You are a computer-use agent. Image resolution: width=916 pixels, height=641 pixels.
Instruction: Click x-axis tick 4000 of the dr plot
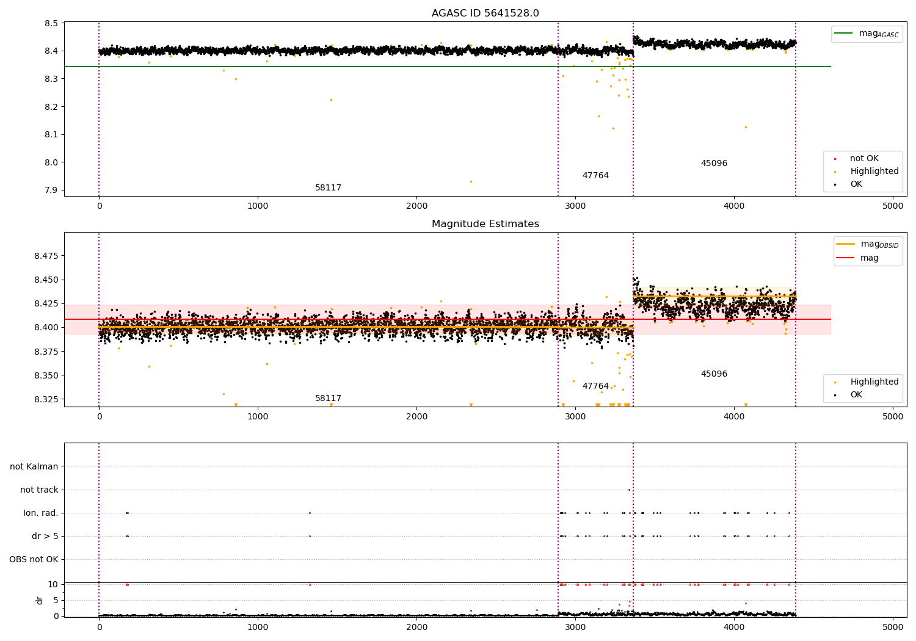[x=734, y=627]
